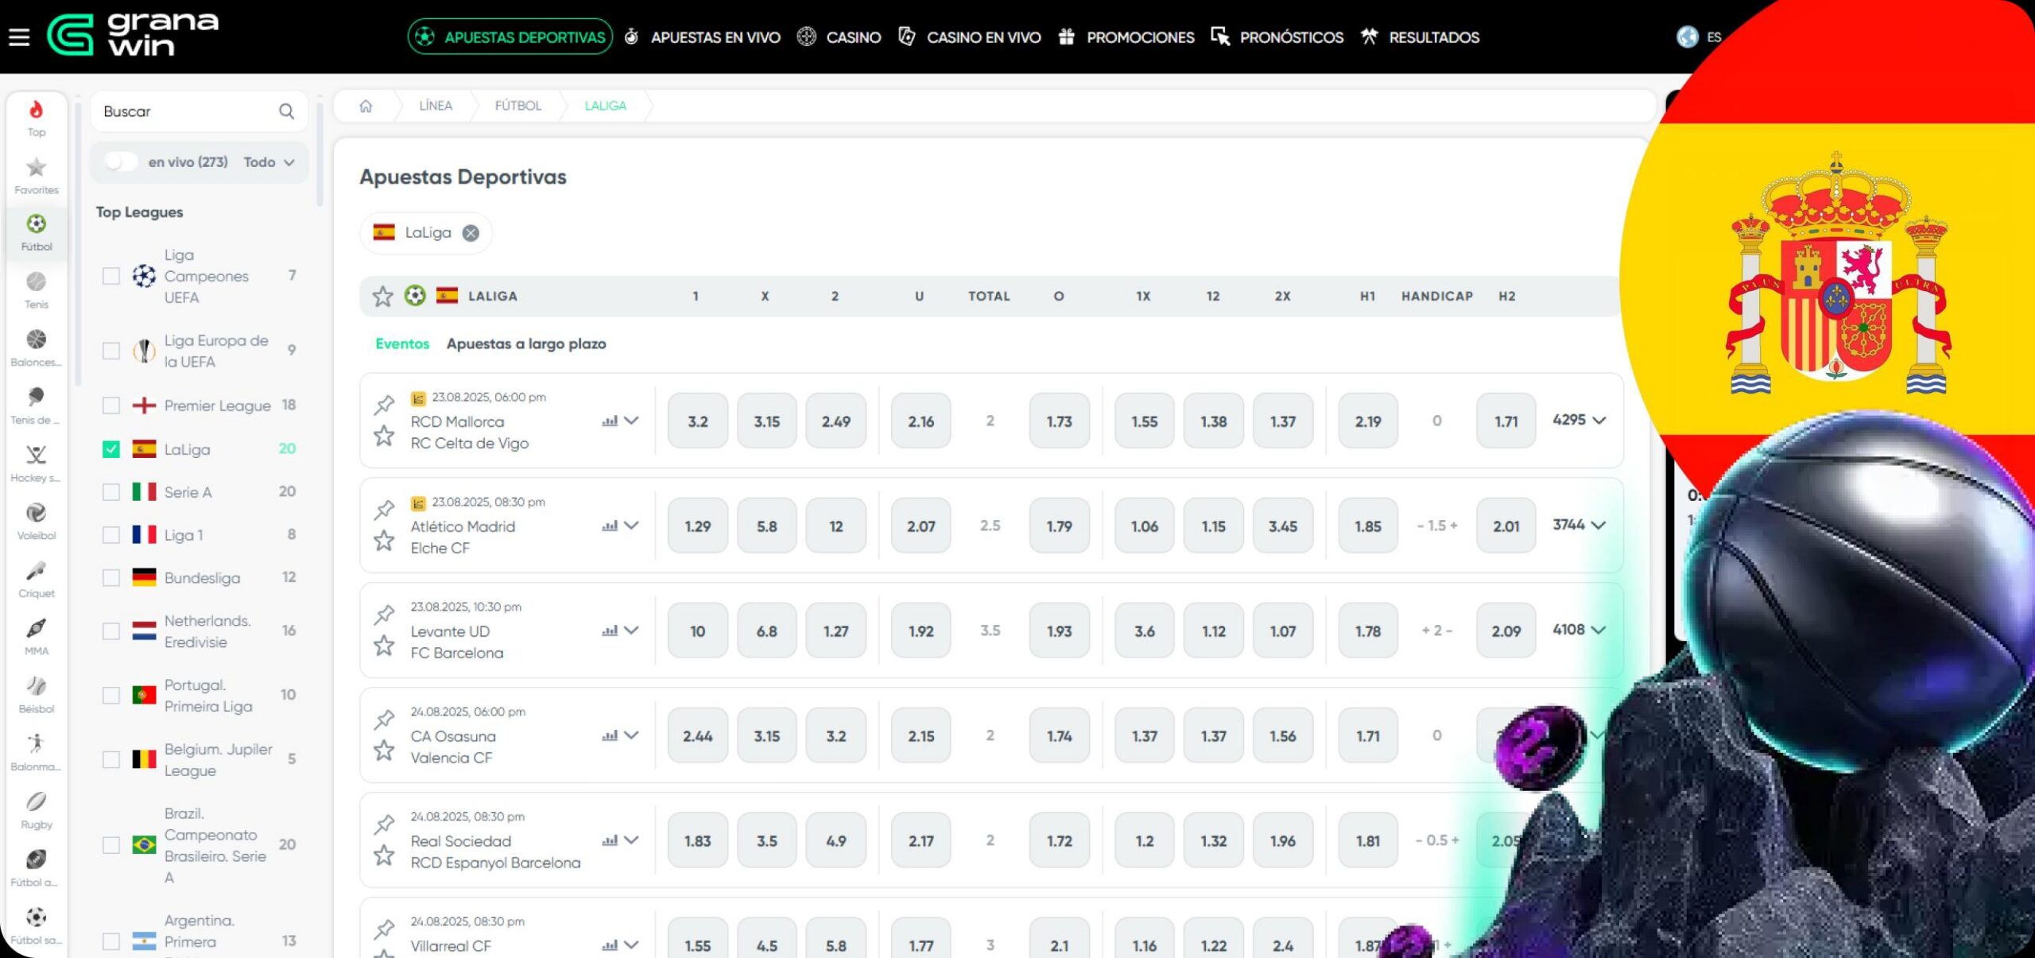Check Premier League checkbox

pyautogui.click(x=111, y=405)
